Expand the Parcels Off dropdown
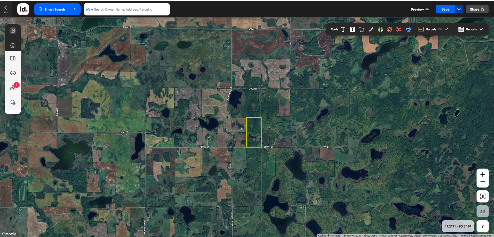This screenshot has width=494, height=237. [446, 29]
